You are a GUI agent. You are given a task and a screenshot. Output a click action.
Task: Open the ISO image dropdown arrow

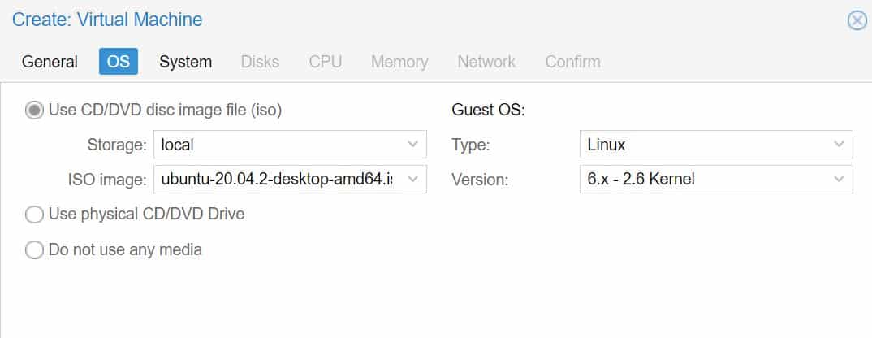click(412, 179)
